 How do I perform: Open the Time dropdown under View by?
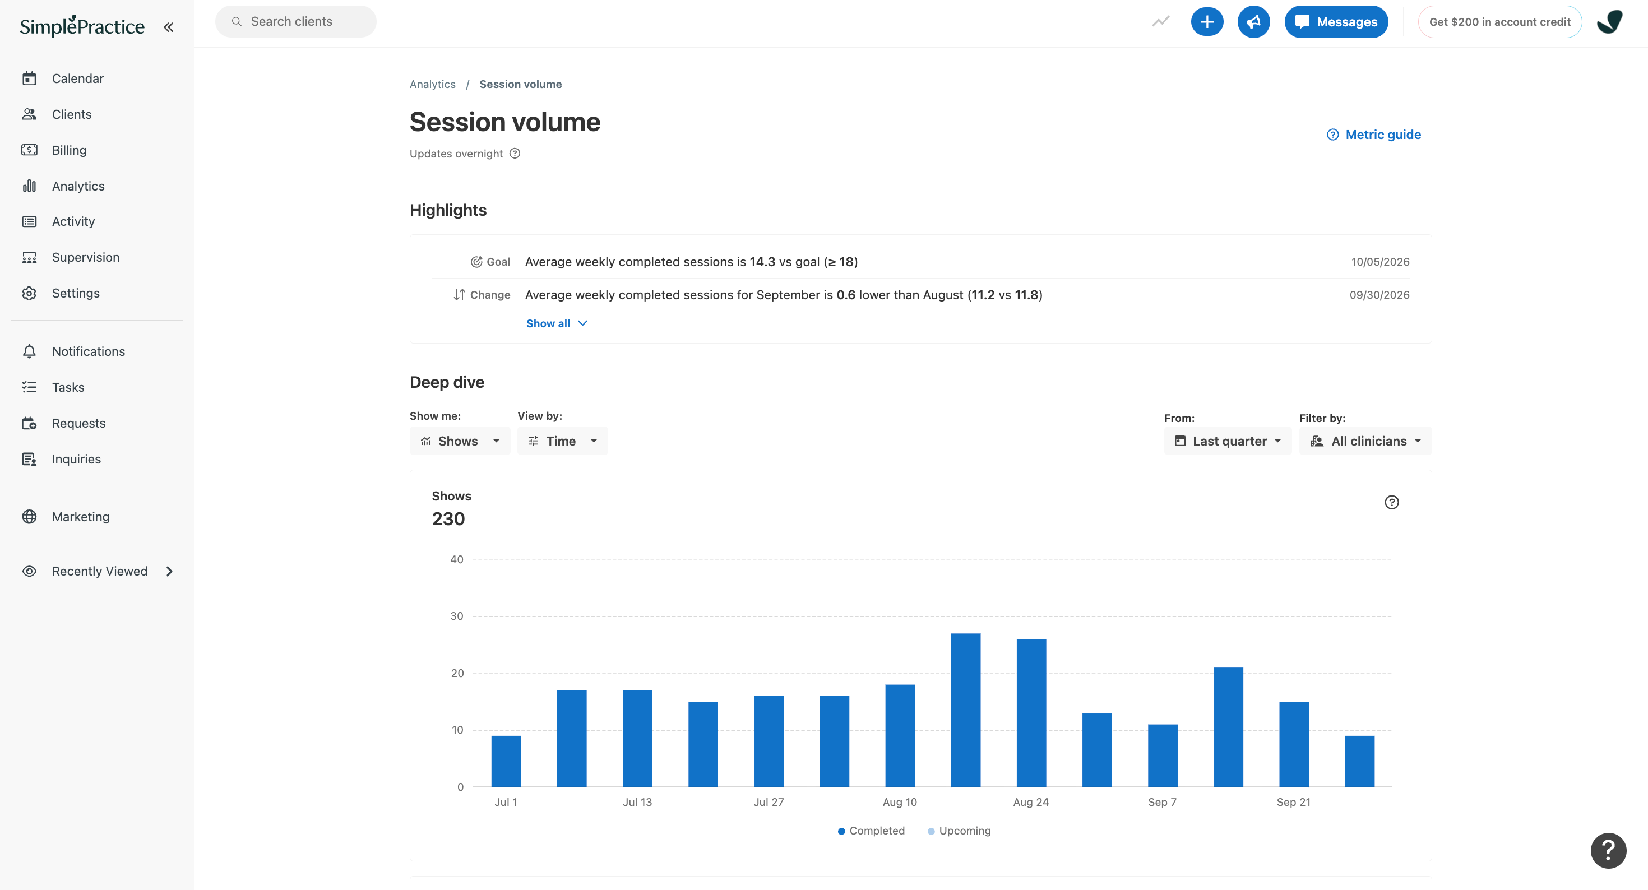coord(562,441)
